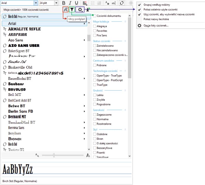The image size is (205, 185).
Task: Click the font preview size slider
Action: [54, 155]
